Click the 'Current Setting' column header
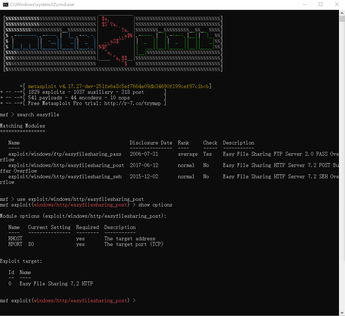The height and width of the screenshot is (316, 345). pyautogui.click(x=49, y=227)
